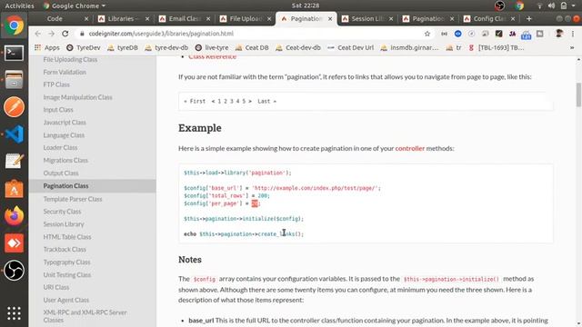Open the Apps bookmarks shortcut
Viewport: 582px width, 327px height.
[46, 48]
